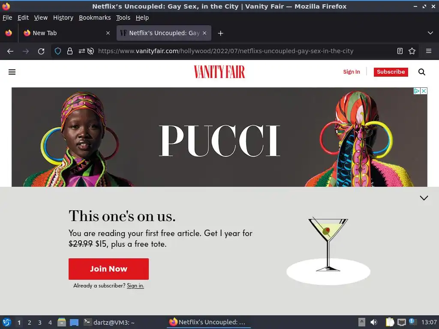Open the View menu

41,18
